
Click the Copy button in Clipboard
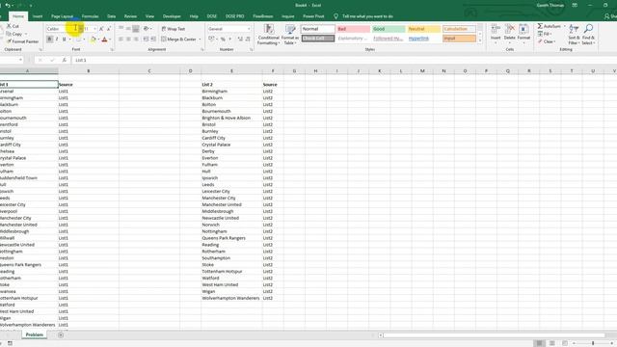(x=14, y=34)
